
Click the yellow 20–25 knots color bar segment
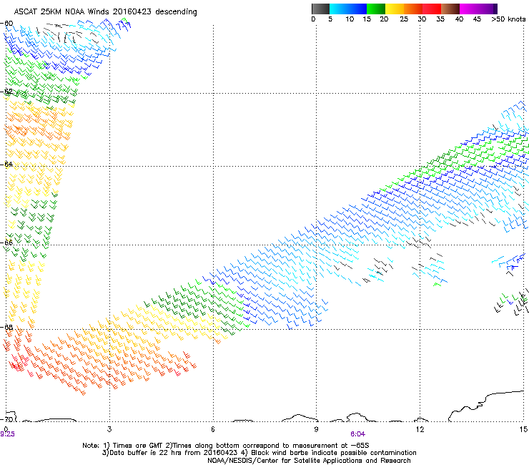click(x=395, y=9)
